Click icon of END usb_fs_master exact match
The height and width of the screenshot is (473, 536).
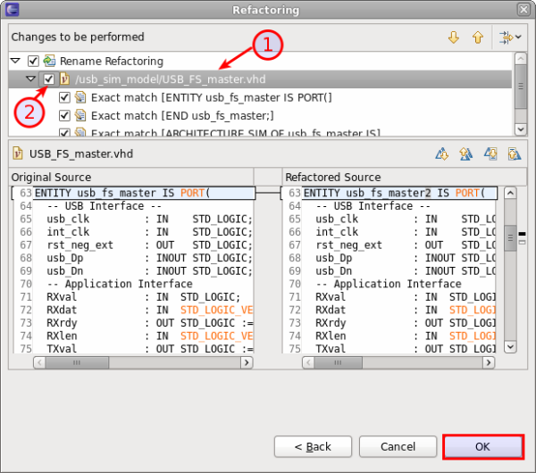[x=80, y=115]
